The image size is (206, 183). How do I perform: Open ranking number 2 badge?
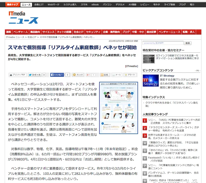pos(145,128)
